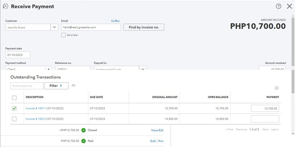The width and height of the screenshot is (298, 147).
Task: Click the First pagination link
Action: [230, 130]
